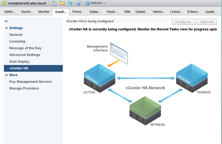Collapse the side panel with double-arrow icon
The width and height of the screenshot is (222, 144).
click(x=6, y=21)
